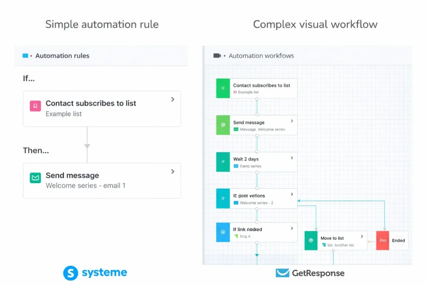Select the green Move to list icon
The width and height of the screenshot is (427, 285).
310,240
